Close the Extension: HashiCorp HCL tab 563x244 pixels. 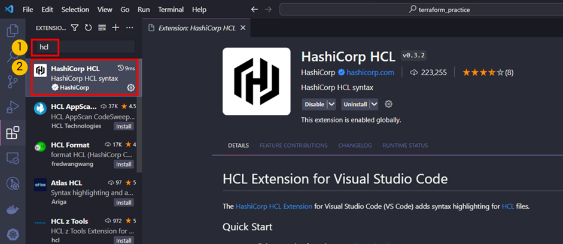point(243,28)
